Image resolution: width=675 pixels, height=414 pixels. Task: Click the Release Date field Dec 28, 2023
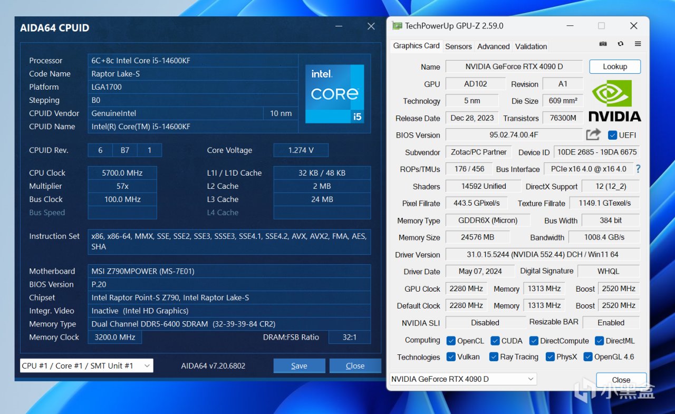coord(472,118)
